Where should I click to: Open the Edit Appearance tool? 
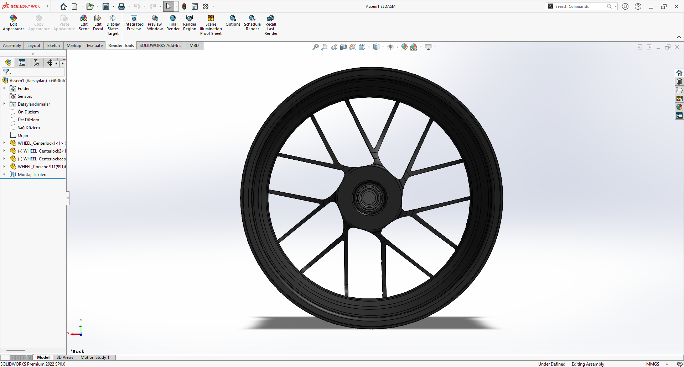click(x=14, y=23)
